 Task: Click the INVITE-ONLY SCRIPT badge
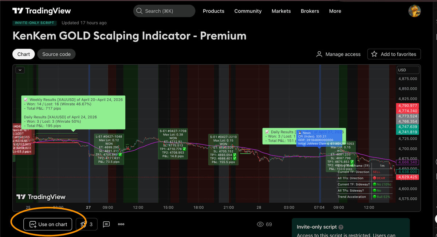coord(35,23)
